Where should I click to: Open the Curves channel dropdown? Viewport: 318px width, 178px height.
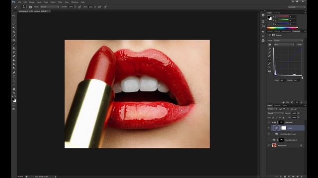(x=284, y=44)
